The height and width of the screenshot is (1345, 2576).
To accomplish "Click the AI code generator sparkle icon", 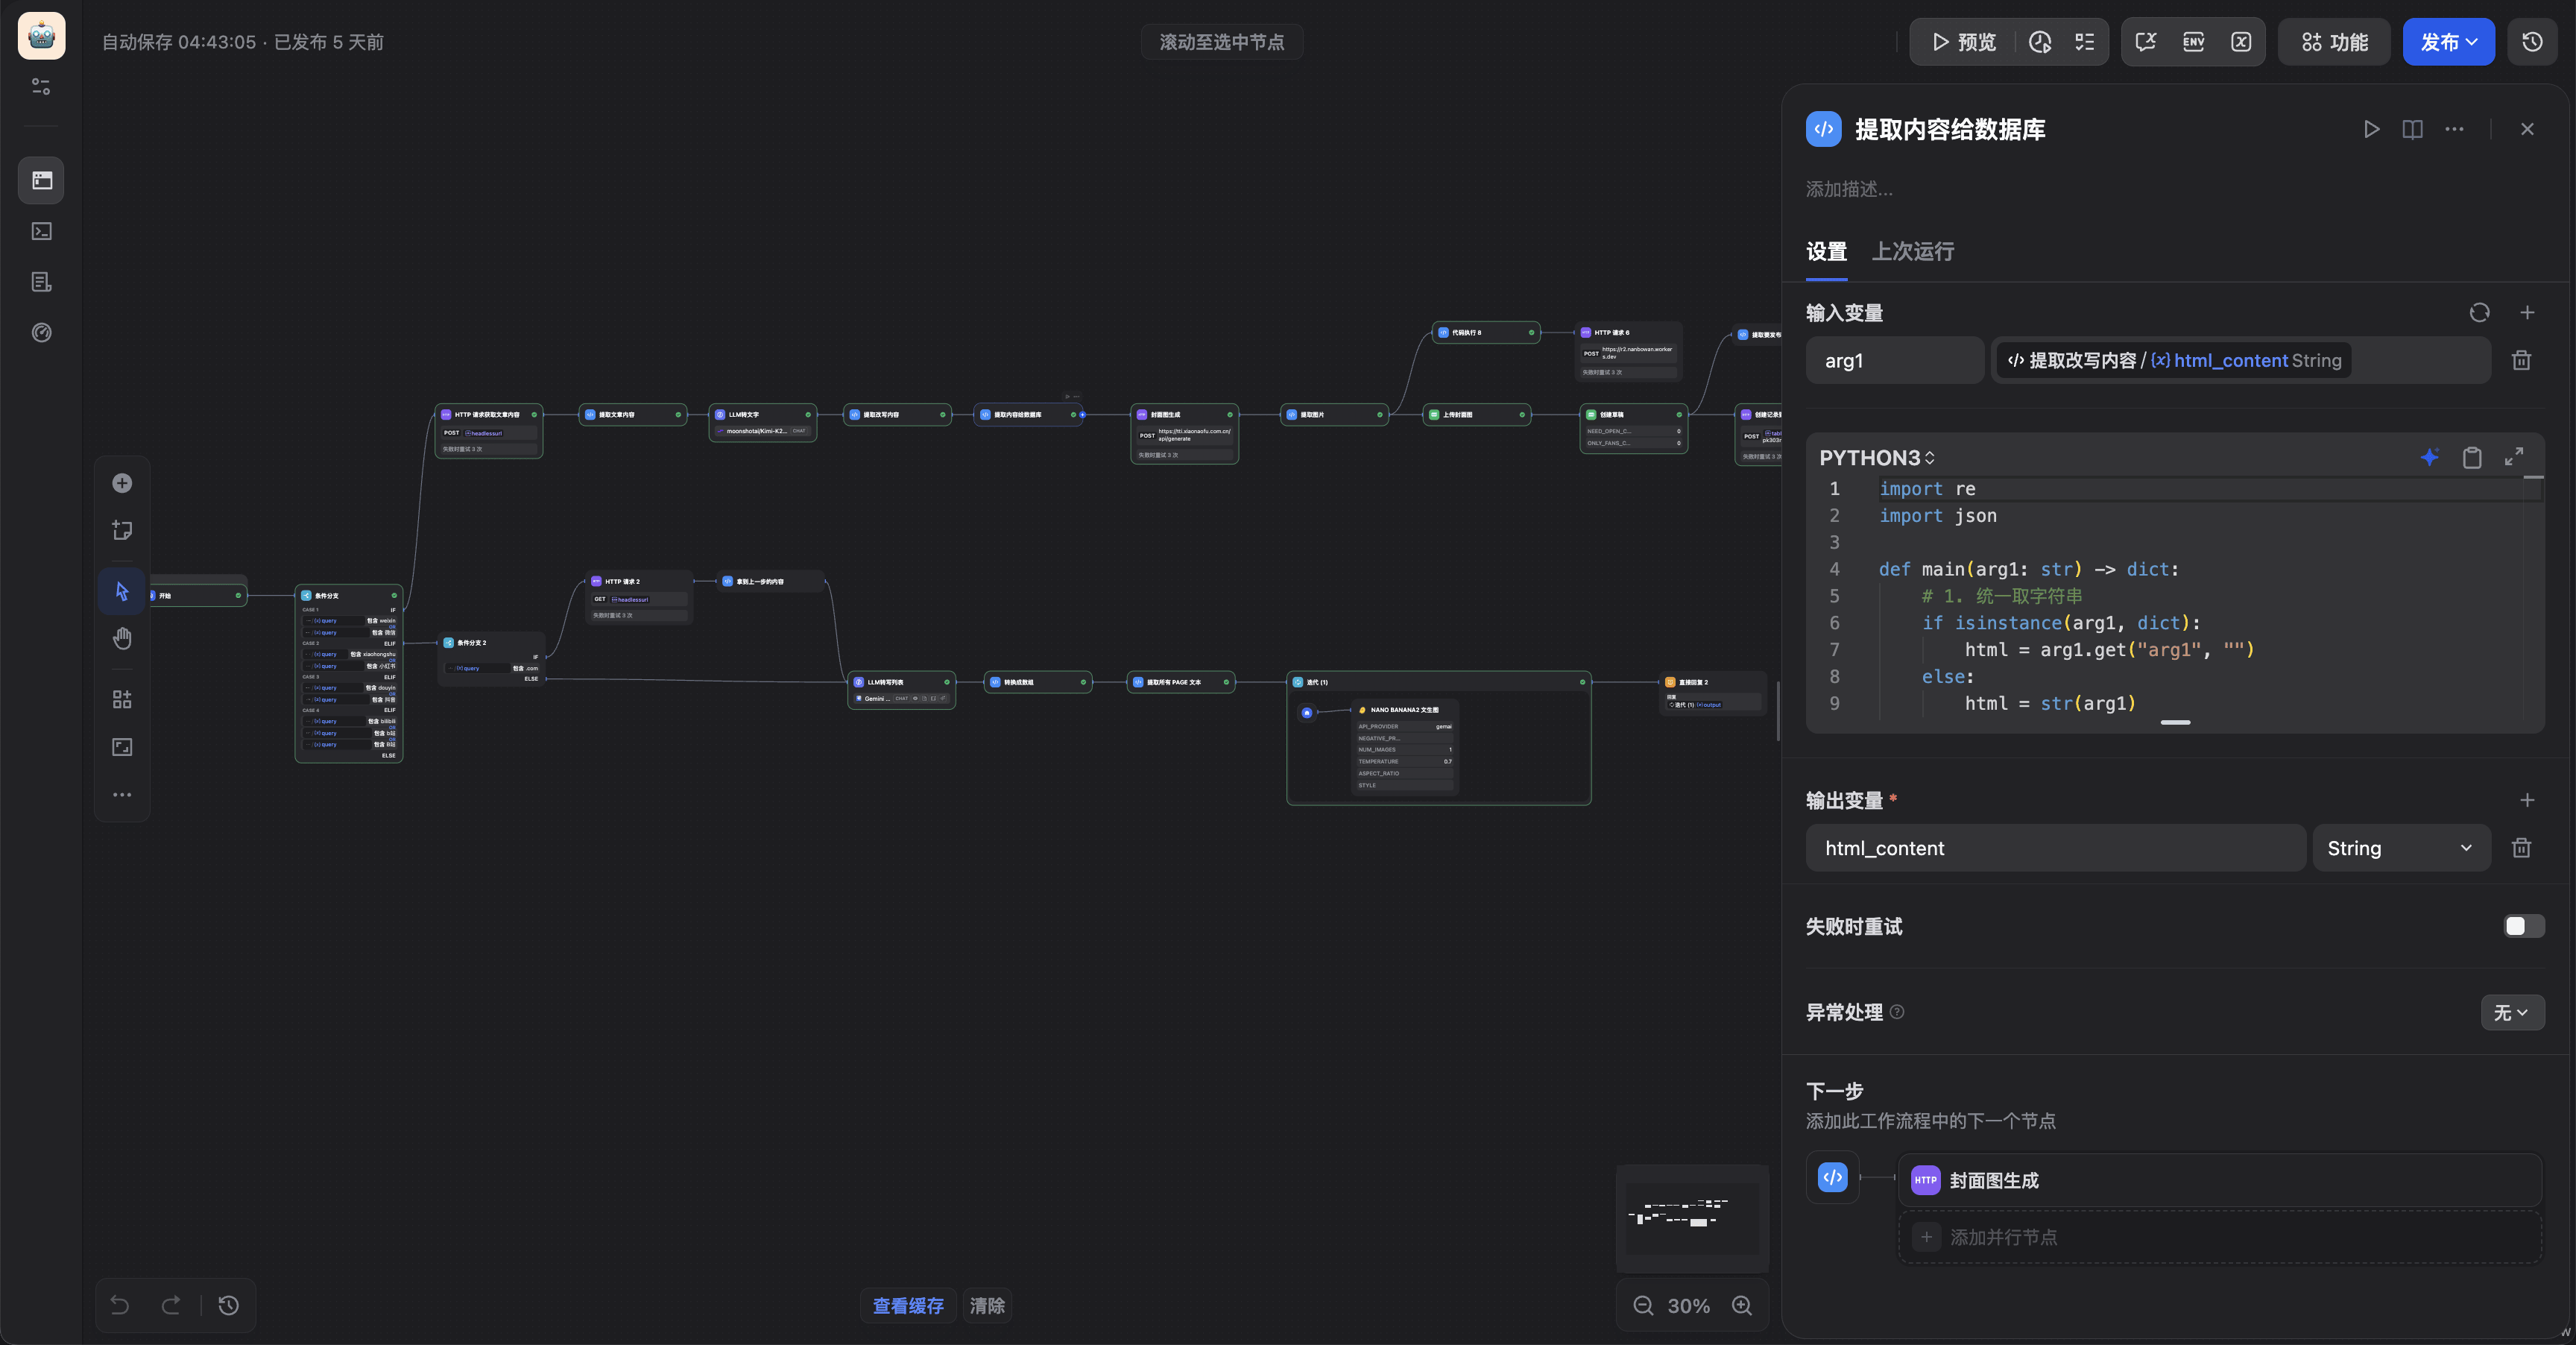I will pyautogui.click(x=2429, y=457).
